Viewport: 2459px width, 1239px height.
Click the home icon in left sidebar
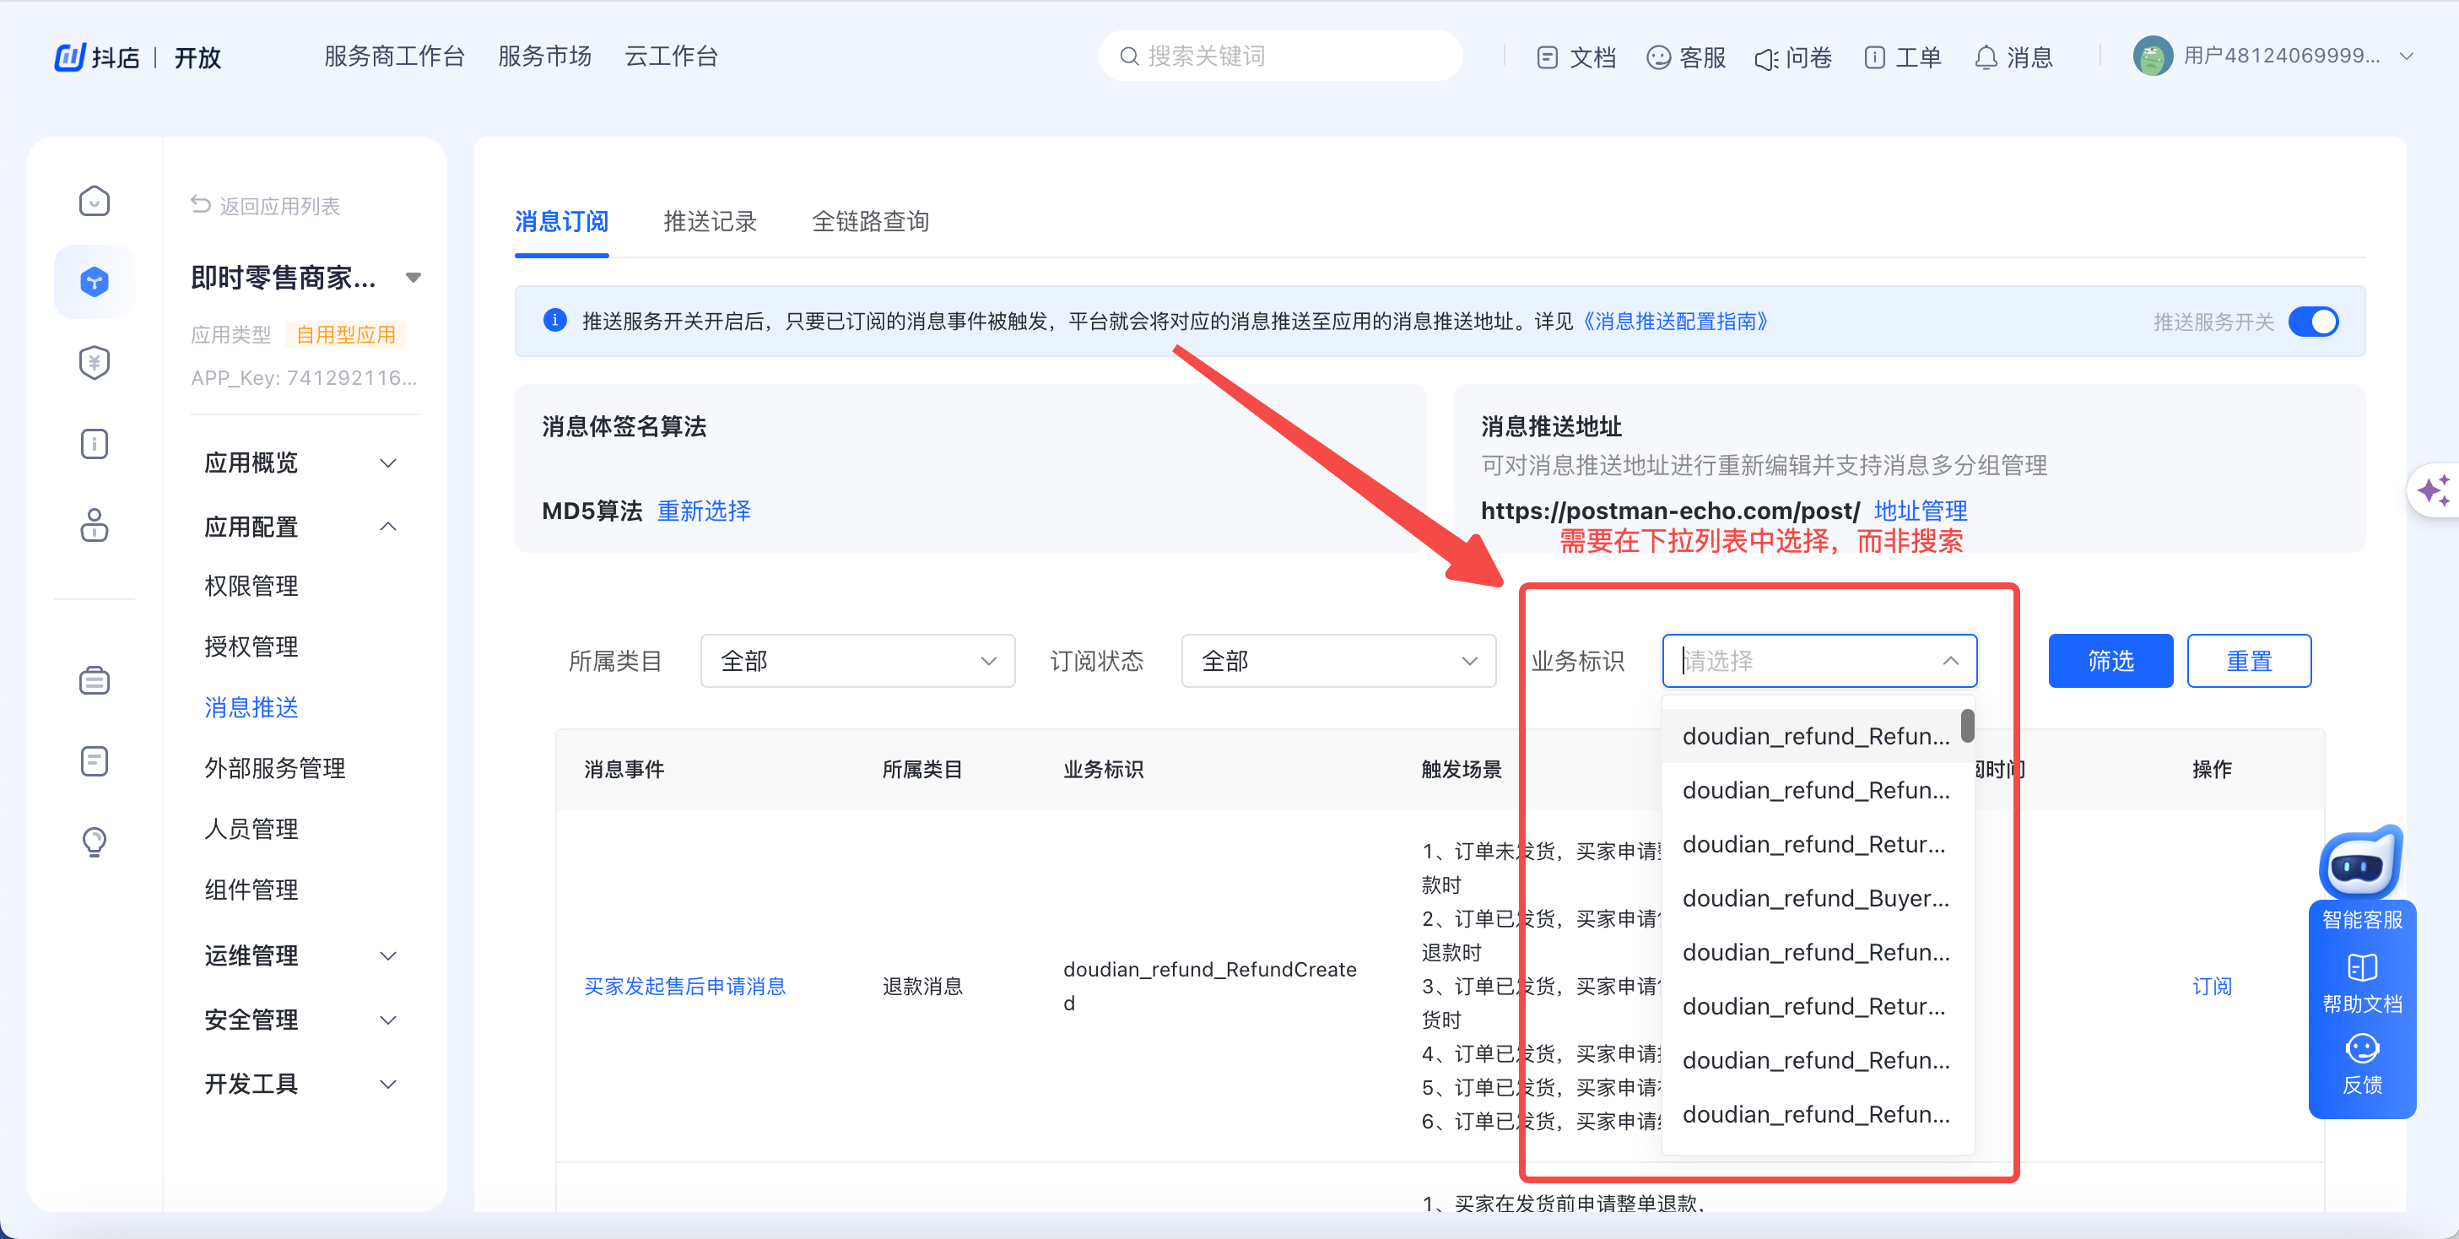pos(94,202)
